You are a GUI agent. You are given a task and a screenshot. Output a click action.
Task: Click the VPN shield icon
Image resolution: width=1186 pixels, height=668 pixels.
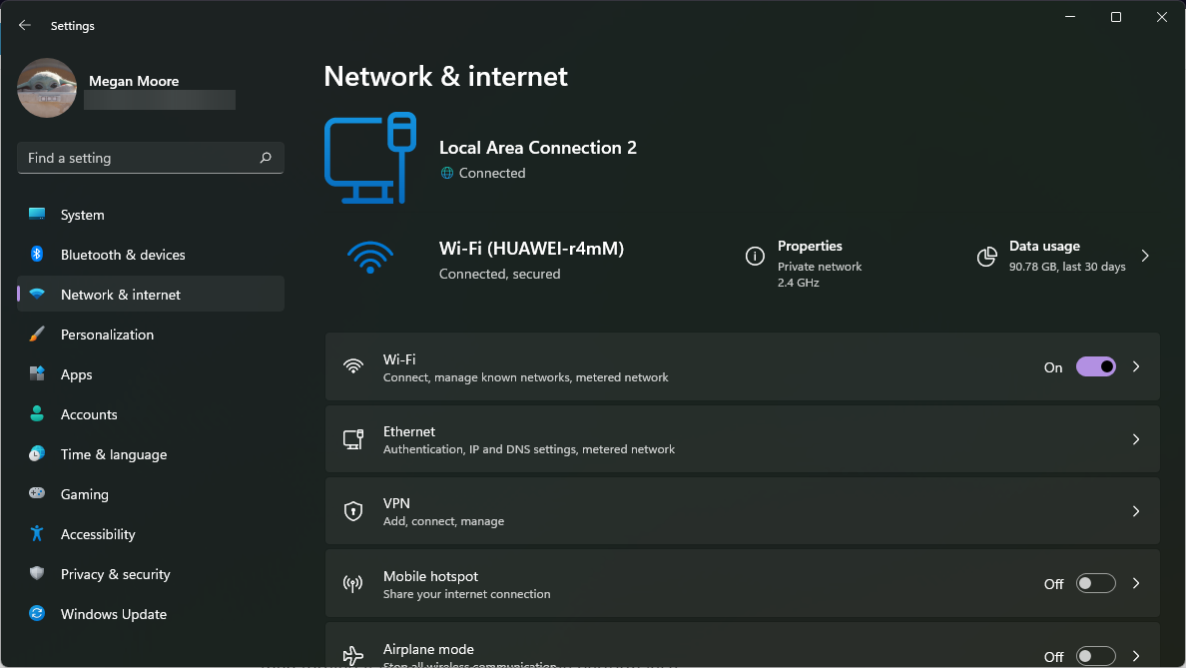[x=353, y=510]
